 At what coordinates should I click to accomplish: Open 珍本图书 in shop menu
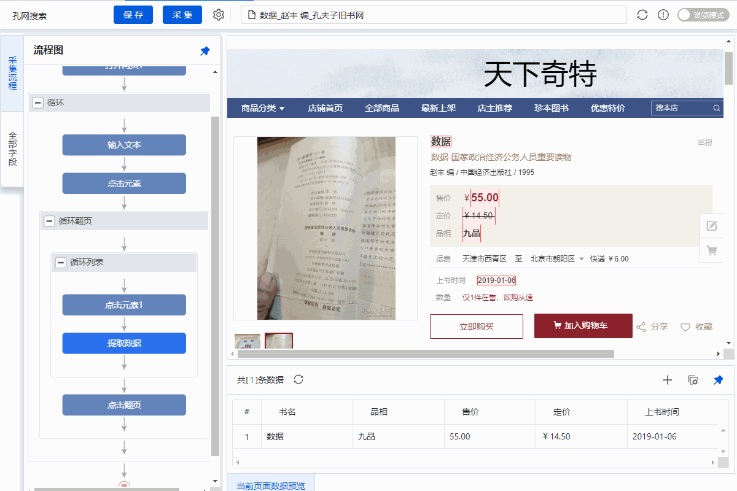pyautogui.click(x=551, y=108)
